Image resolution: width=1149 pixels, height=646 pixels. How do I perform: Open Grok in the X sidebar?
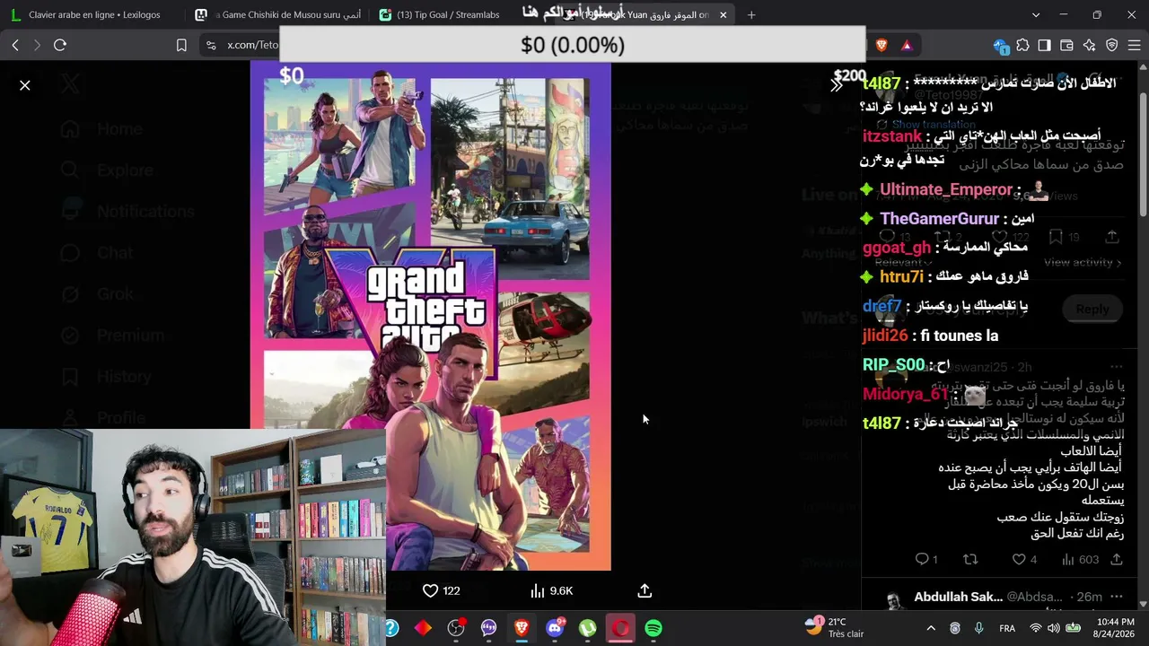point(98,294)
